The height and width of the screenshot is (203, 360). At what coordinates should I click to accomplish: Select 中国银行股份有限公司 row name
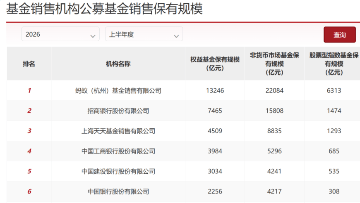[118, 191]
